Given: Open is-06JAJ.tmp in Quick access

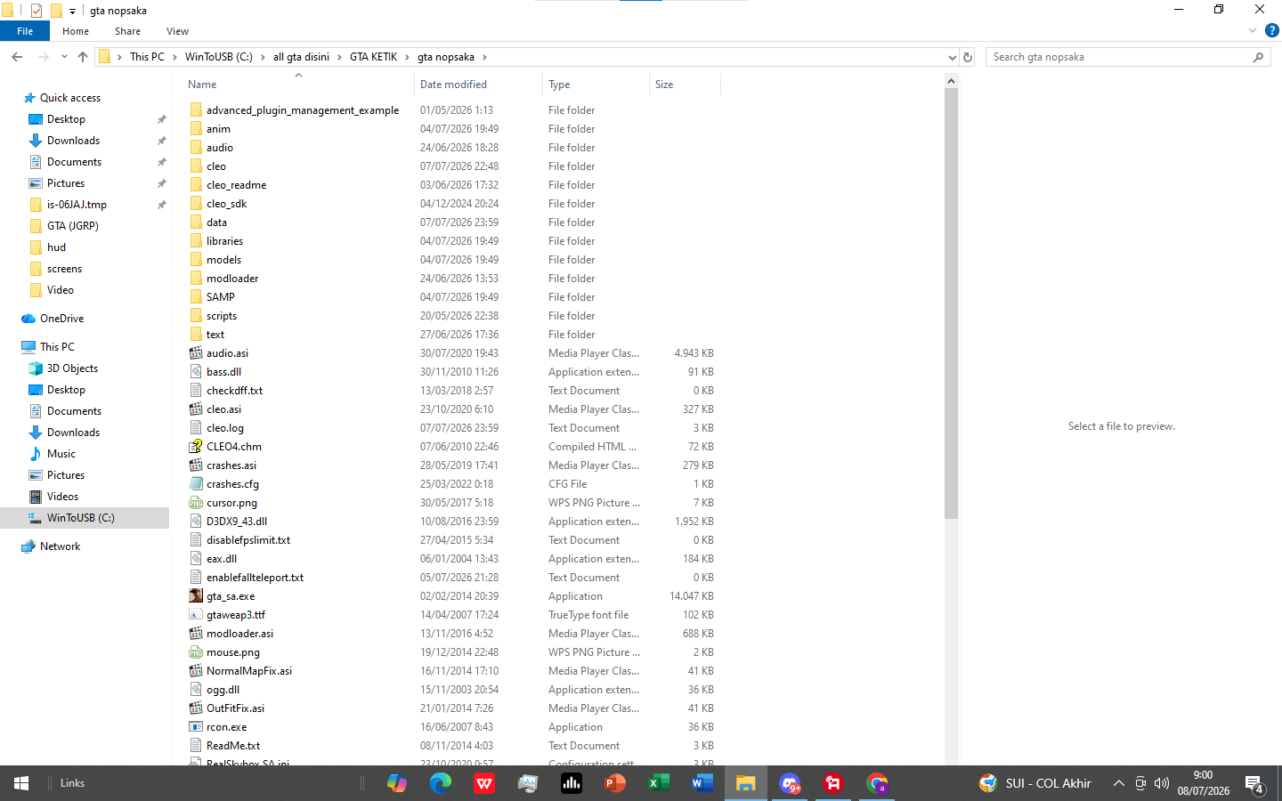Looking at the screenshot, I should 77,205.
